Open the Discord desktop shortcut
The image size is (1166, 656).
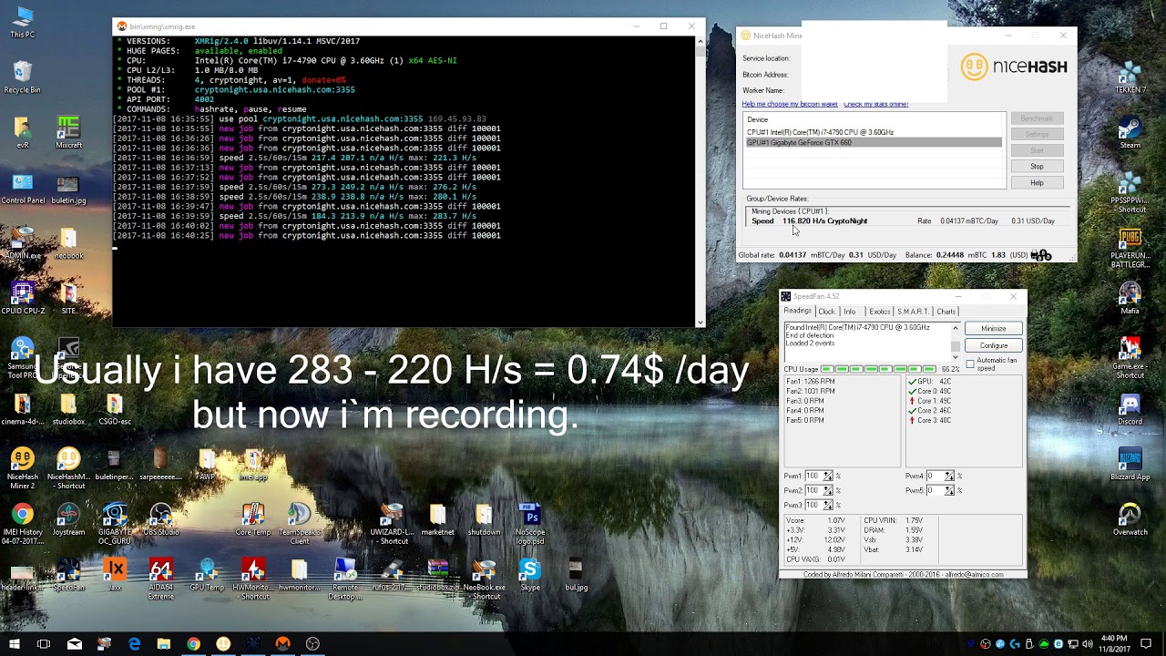[x=1130, y=410]
